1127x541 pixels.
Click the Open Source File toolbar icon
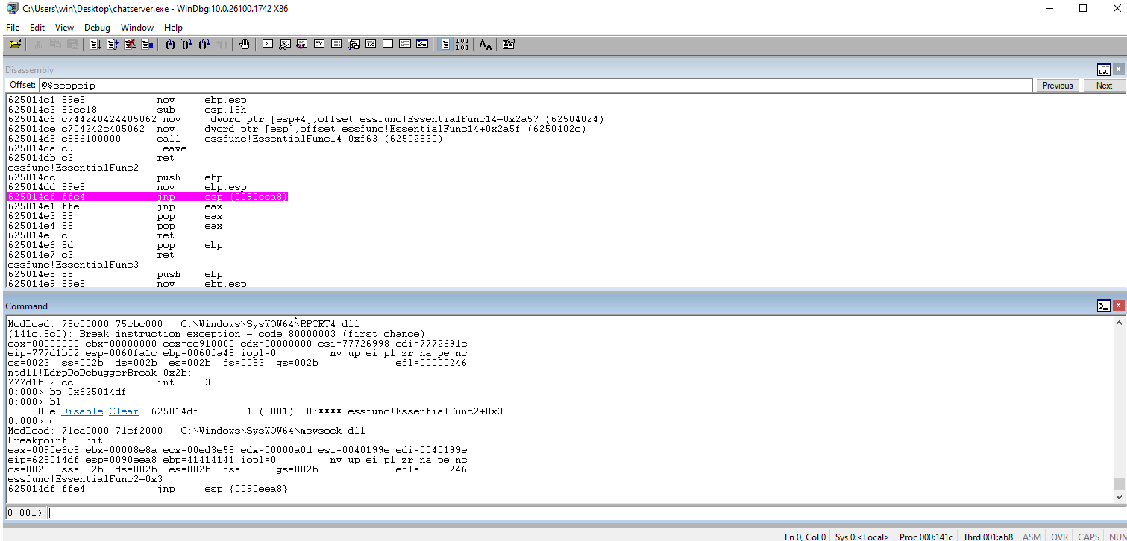[x=15, y=45]
